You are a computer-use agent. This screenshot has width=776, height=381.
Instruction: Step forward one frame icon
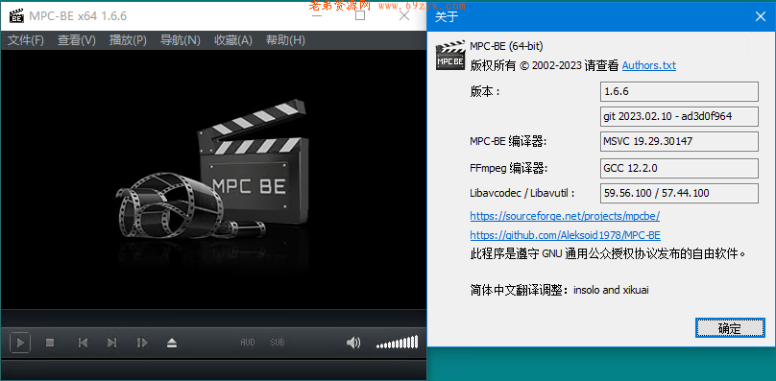click(142, 343)
